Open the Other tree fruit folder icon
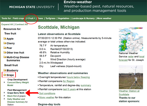This screenshot has height=106, width=147. [x=5, y=52]
